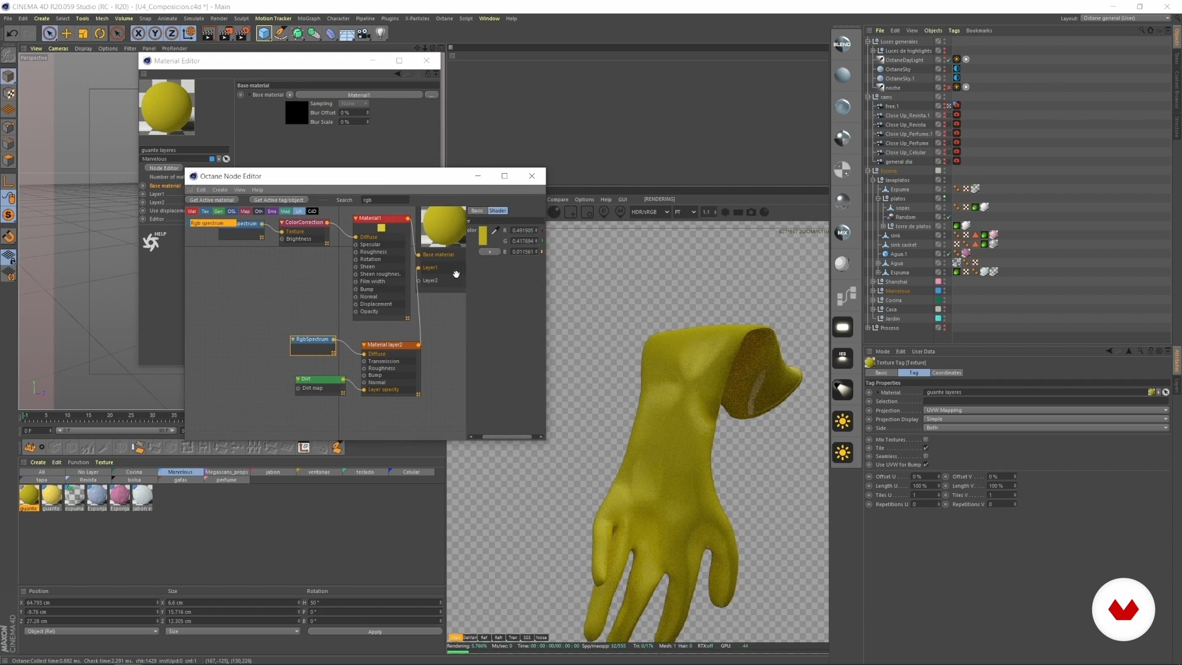The height and width of the screenshot is (665, 1182).
Task: Open the MoGraph menu
Action: tap(308, 18)
